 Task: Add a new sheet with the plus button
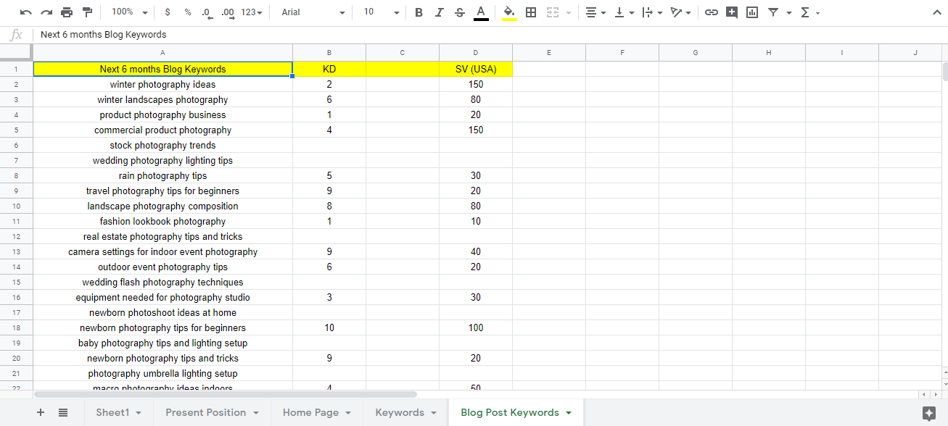40,412
